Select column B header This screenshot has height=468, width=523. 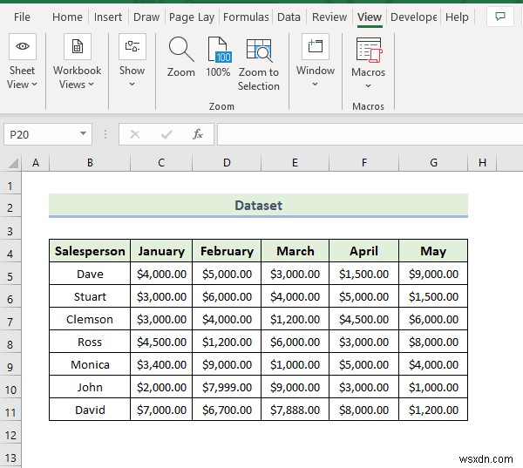(x=90, y=163)
